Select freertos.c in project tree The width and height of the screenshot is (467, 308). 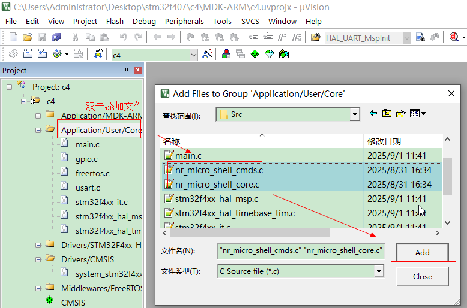click(x=92, y=173)
